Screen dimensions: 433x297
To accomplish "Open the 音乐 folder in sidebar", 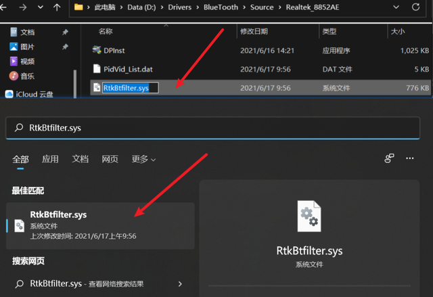I will click(27, 76).
